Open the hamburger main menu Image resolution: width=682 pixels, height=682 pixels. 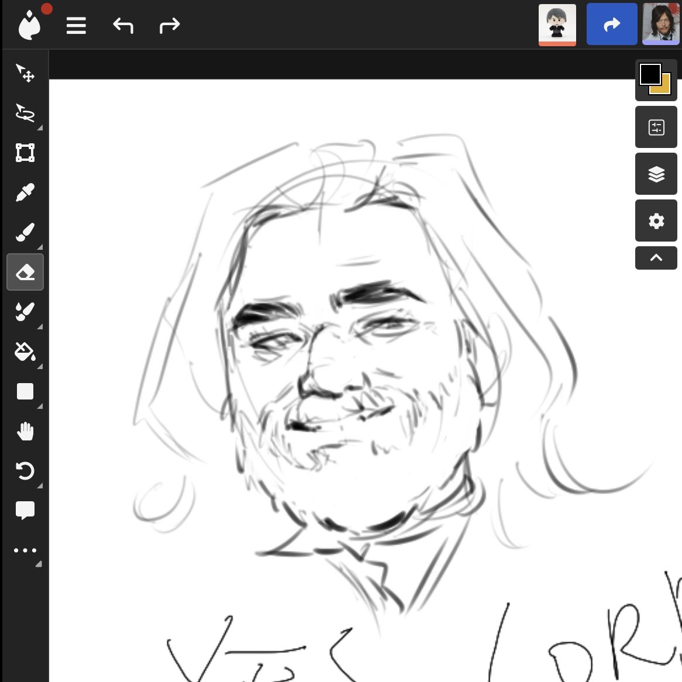pos(76,25)
